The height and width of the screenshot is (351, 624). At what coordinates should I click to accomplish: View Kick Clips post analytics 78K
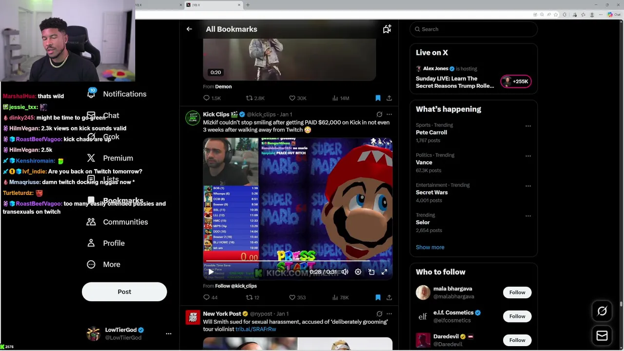pos(340,297)
